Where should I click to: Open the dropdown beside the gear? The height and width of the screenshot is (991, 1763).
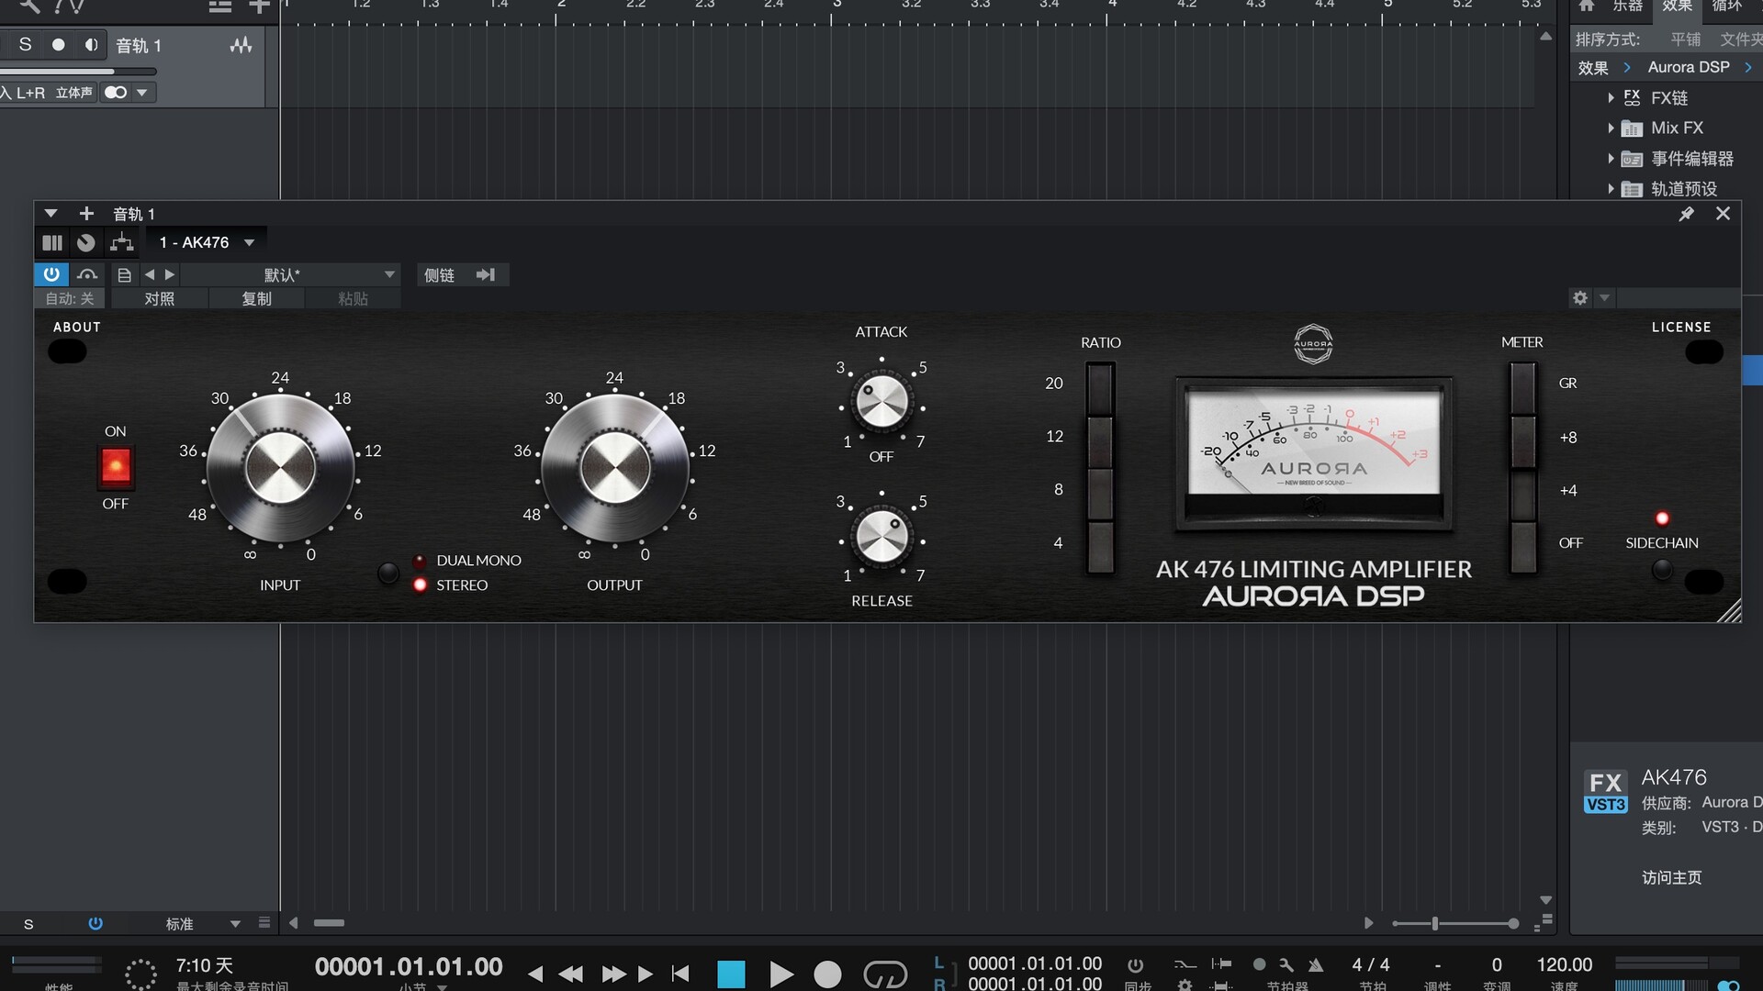tap(1604, 298)
